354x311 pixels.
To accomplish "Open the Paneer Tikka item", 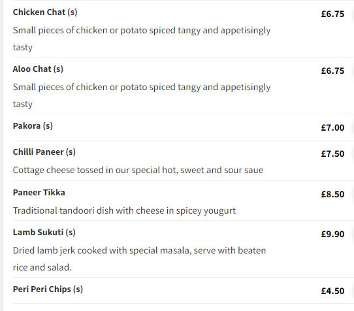I will (39, 193).
